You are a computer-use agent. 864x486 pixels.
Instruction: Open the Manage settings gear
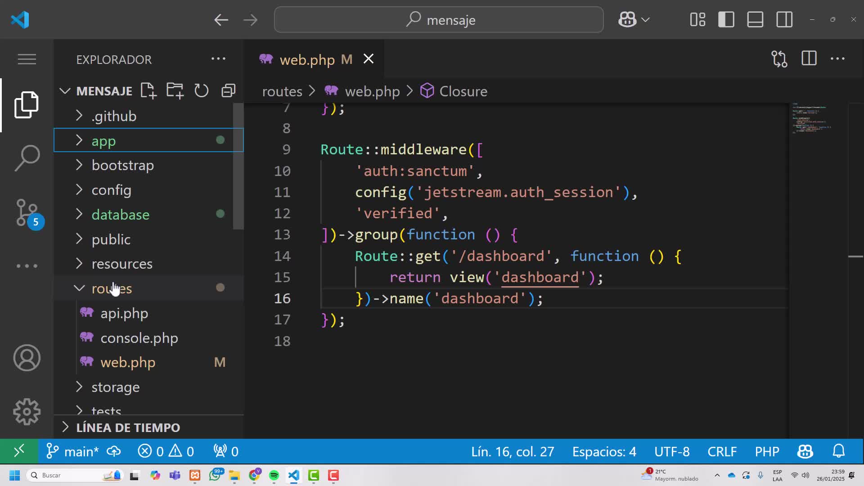coord(27,411)
